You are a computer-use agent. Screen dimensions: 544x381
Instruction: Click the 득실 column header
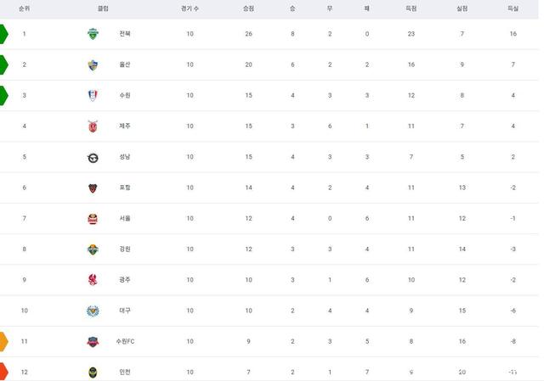click(x=513, y=8)
